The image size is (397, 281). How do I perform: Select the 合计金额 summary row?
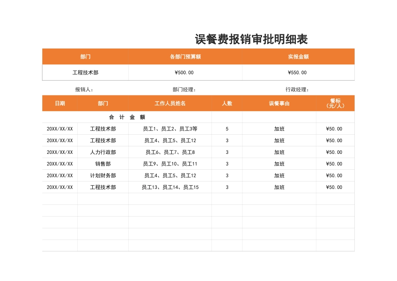click(x=127, y=117)
